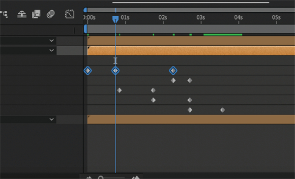Click the gray work area bar
Image resolution: width=295 pixels, height=179 pixels.
tap(191, 29)
